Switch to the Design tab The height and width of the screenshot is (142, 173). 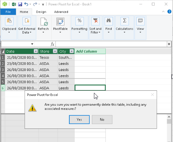click(41, 12)
